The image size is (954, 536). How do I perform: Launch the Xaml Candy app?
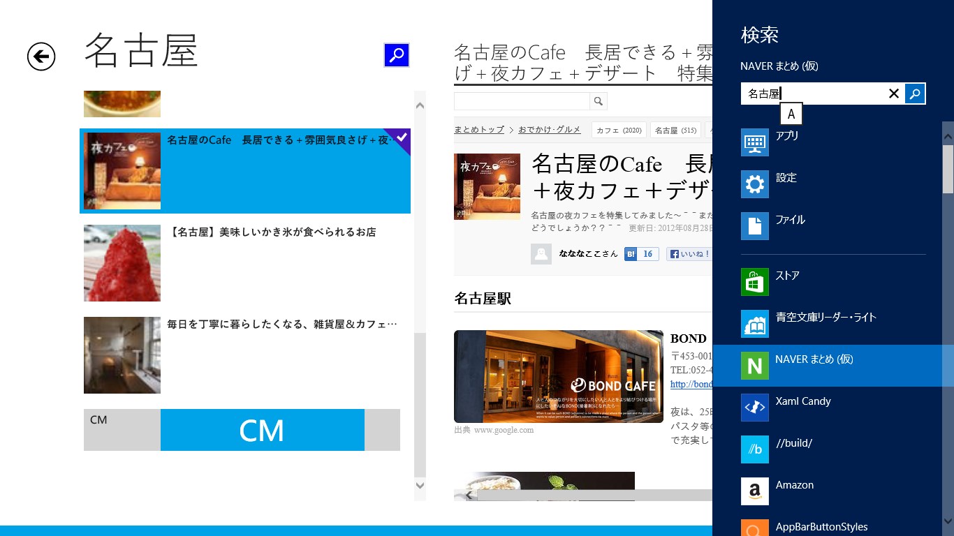[x=802, y=401]
